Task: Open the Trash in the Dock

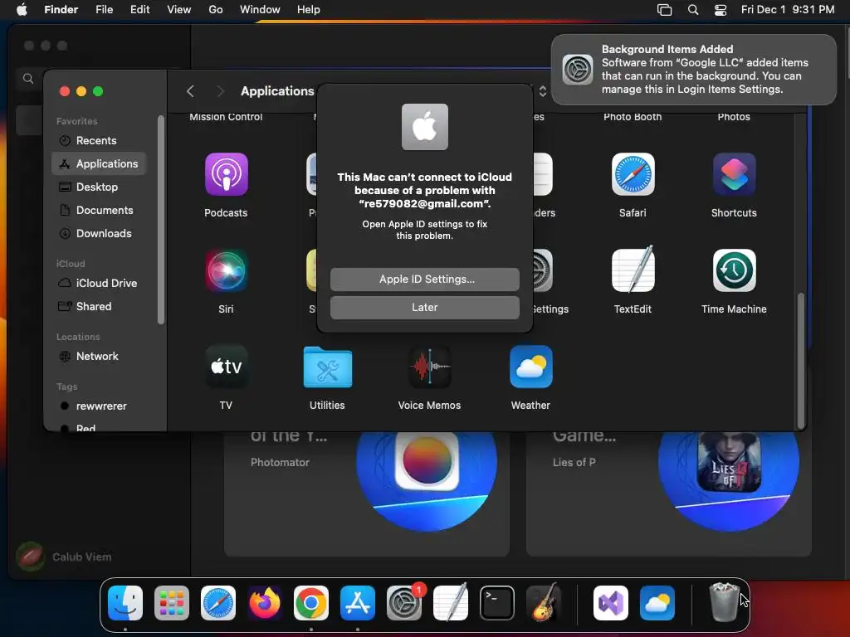Action: click(x=724, y=603)
